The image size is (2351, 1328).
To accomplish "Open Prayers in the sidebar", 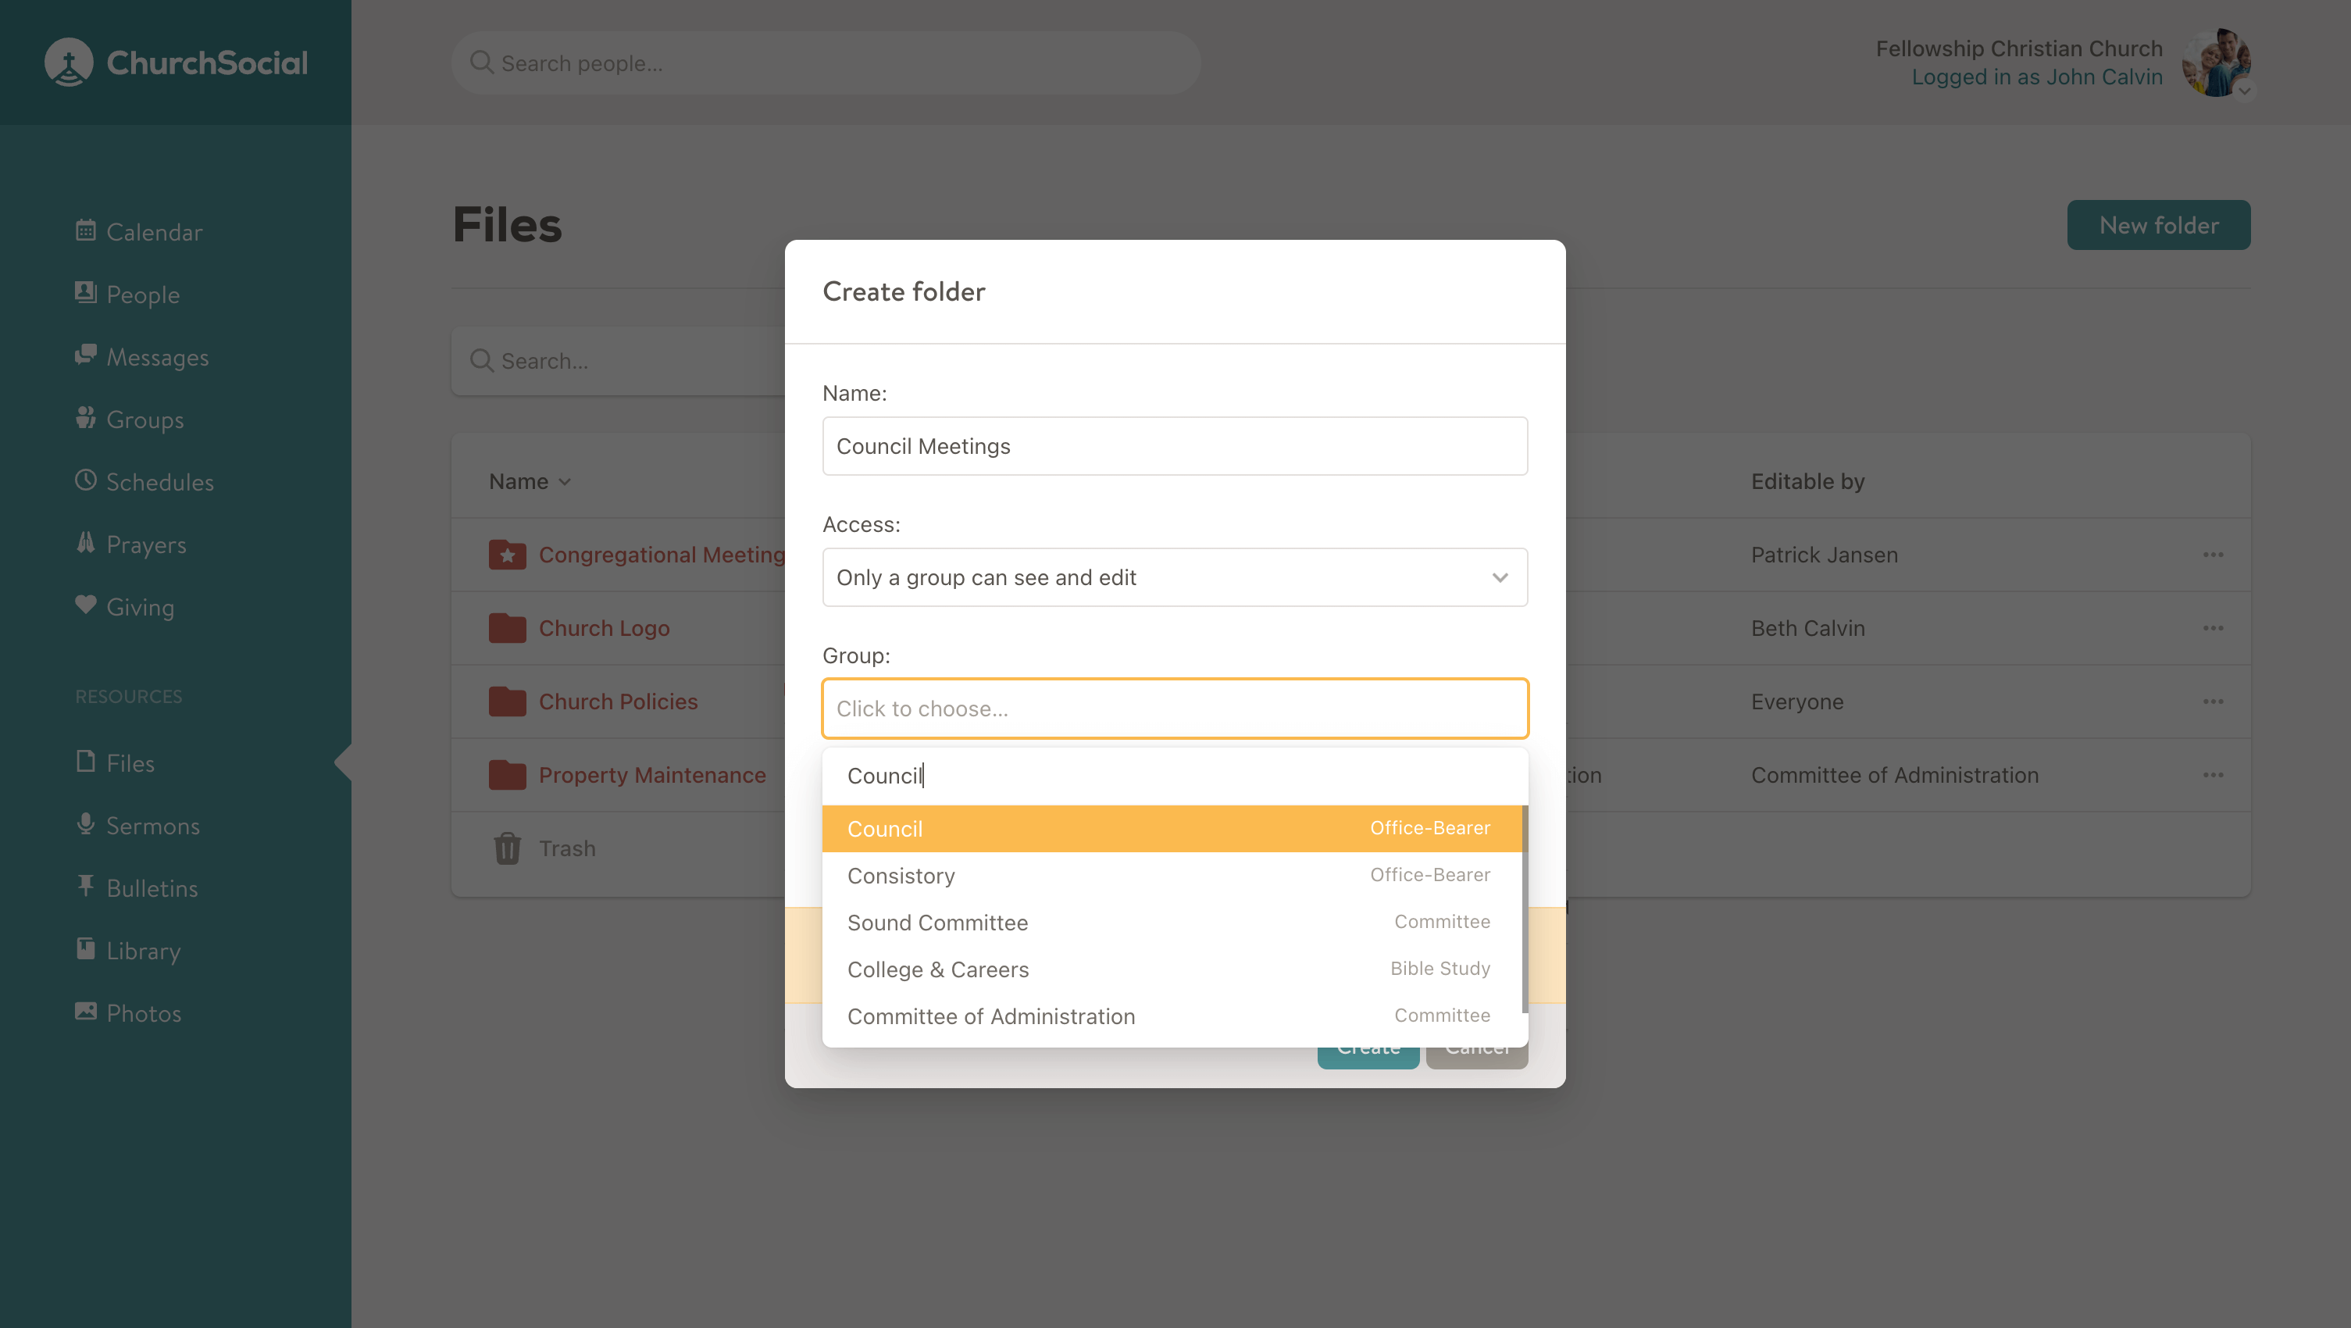I will tap(130, 544).
